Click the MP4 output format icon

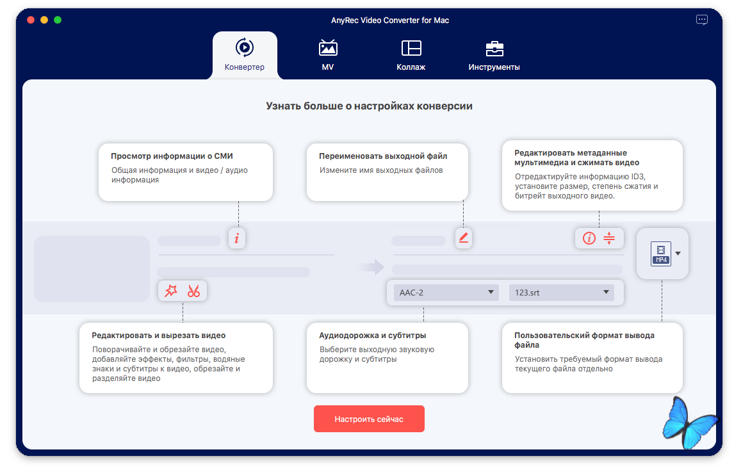point(660,254)
